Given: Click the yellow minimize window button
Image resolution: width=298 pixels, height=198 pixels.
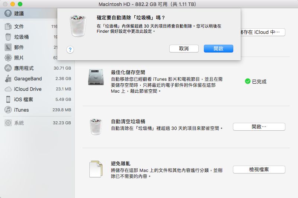Looking at the screenshot, I should point(13,4).
